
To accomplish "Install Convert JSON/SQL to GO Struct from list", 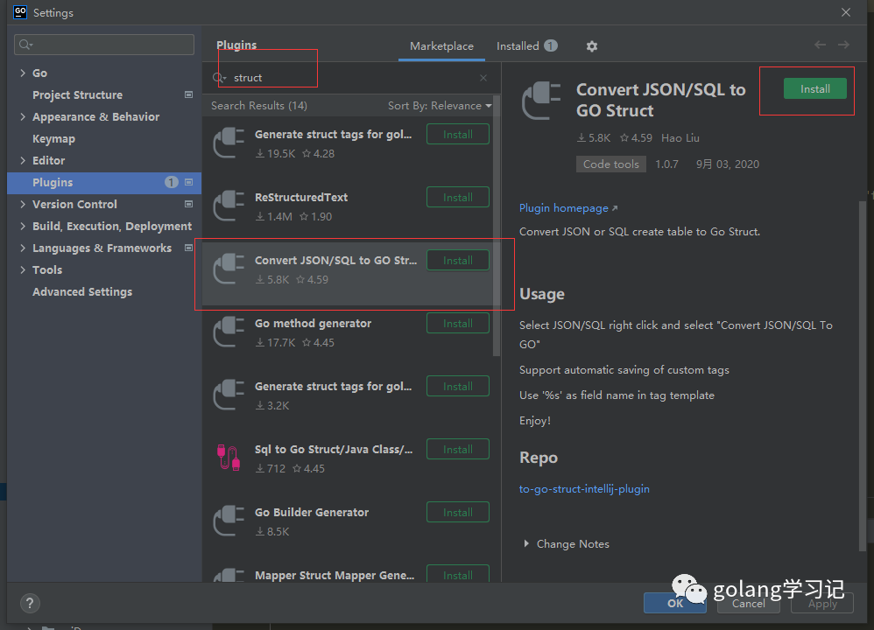I will [458, 260].
